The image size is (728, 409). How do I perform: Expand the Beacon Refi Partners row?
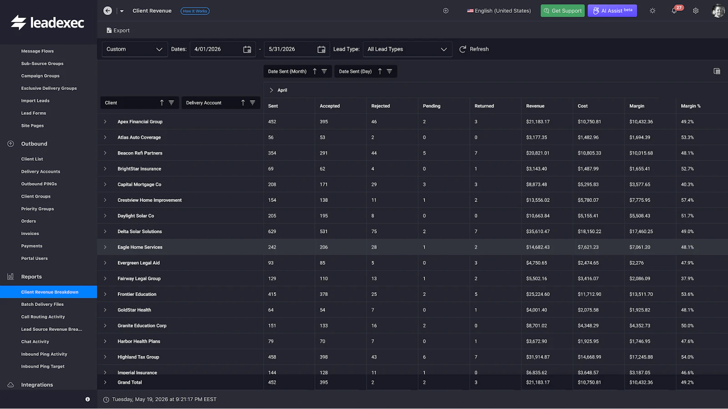105,153
